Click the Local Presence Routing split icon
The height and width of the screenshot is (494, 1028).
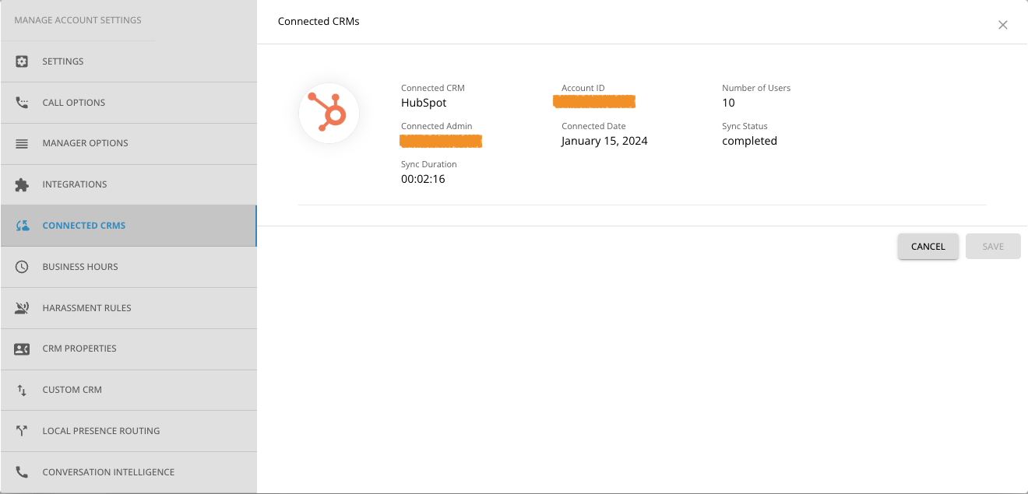(x=22, y=431)
